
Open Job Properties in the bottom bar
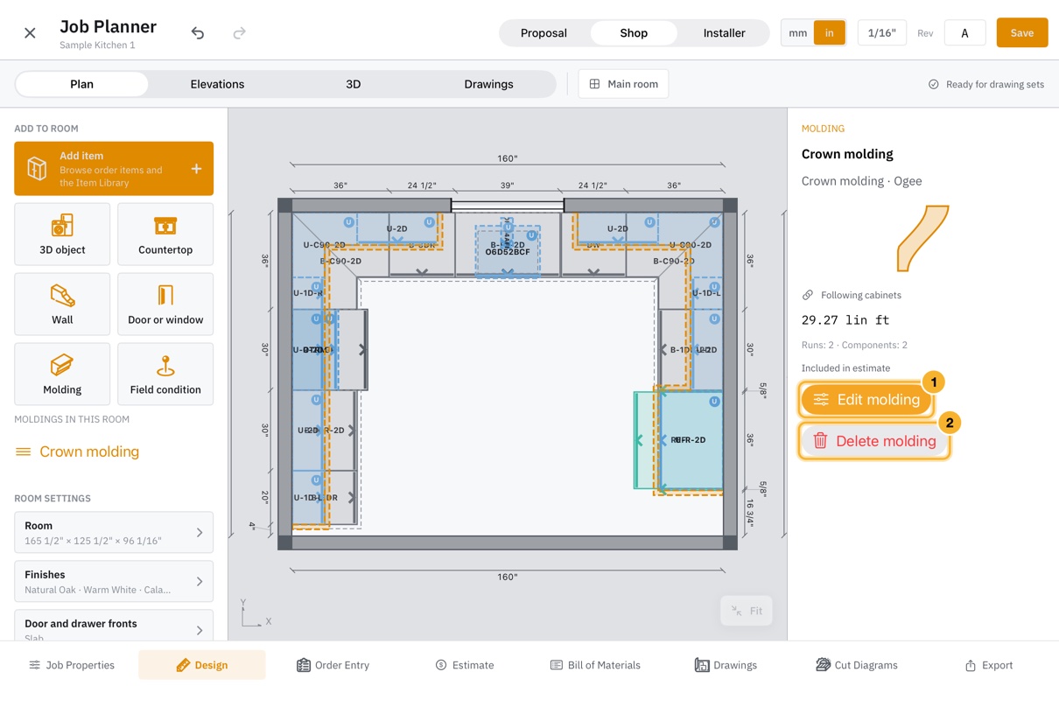(x=72, y=665)
